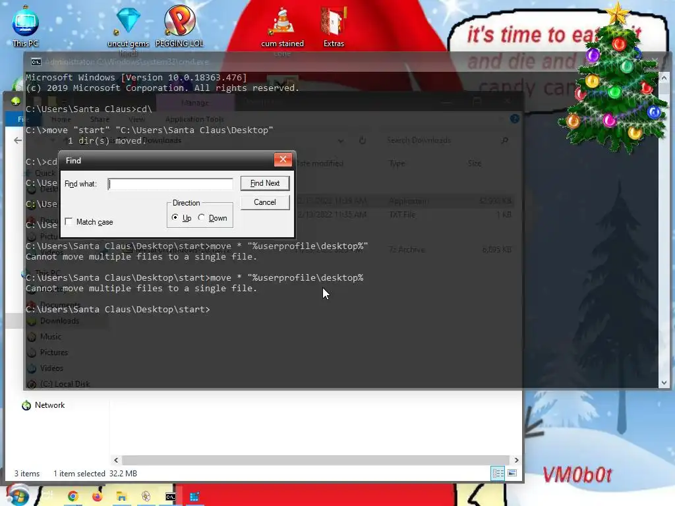This screenshot has width=675, height=506.
Task: Open the This PC desktop icon
Action: pyautogui.click(x=26, y=26)
